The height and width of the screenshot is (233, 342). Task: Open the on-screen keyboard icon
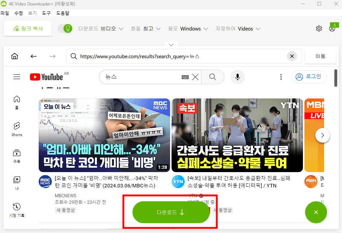[x=185, y=77]
